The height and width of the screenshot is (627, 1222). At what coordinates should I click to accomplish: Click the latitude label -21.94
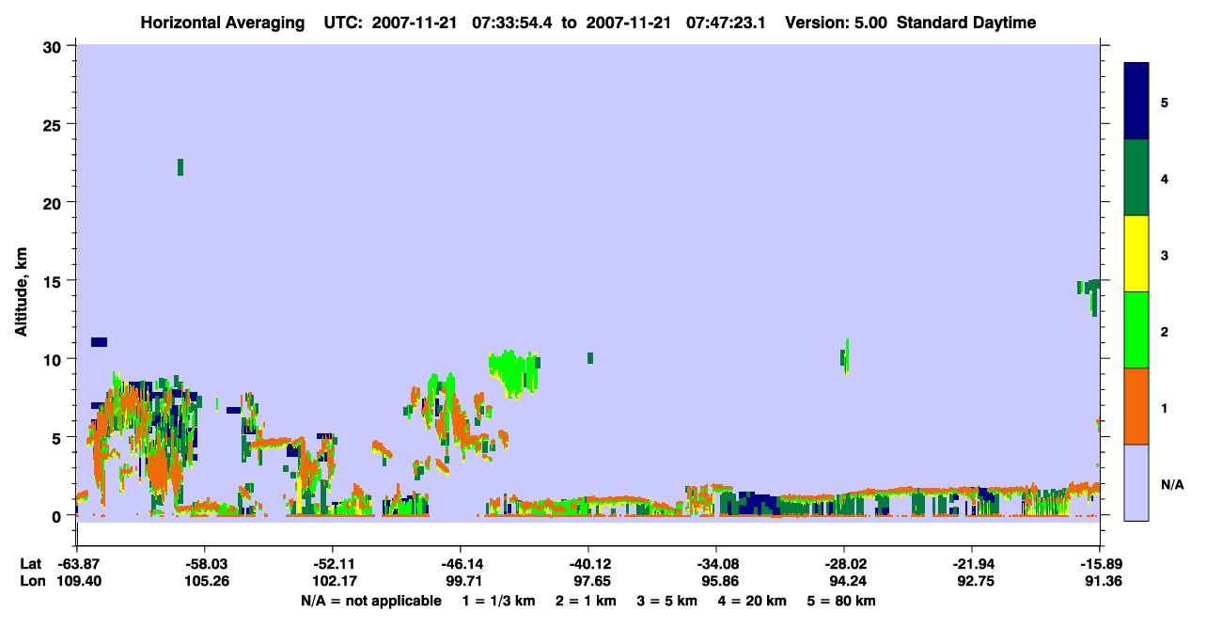point(971,564)
